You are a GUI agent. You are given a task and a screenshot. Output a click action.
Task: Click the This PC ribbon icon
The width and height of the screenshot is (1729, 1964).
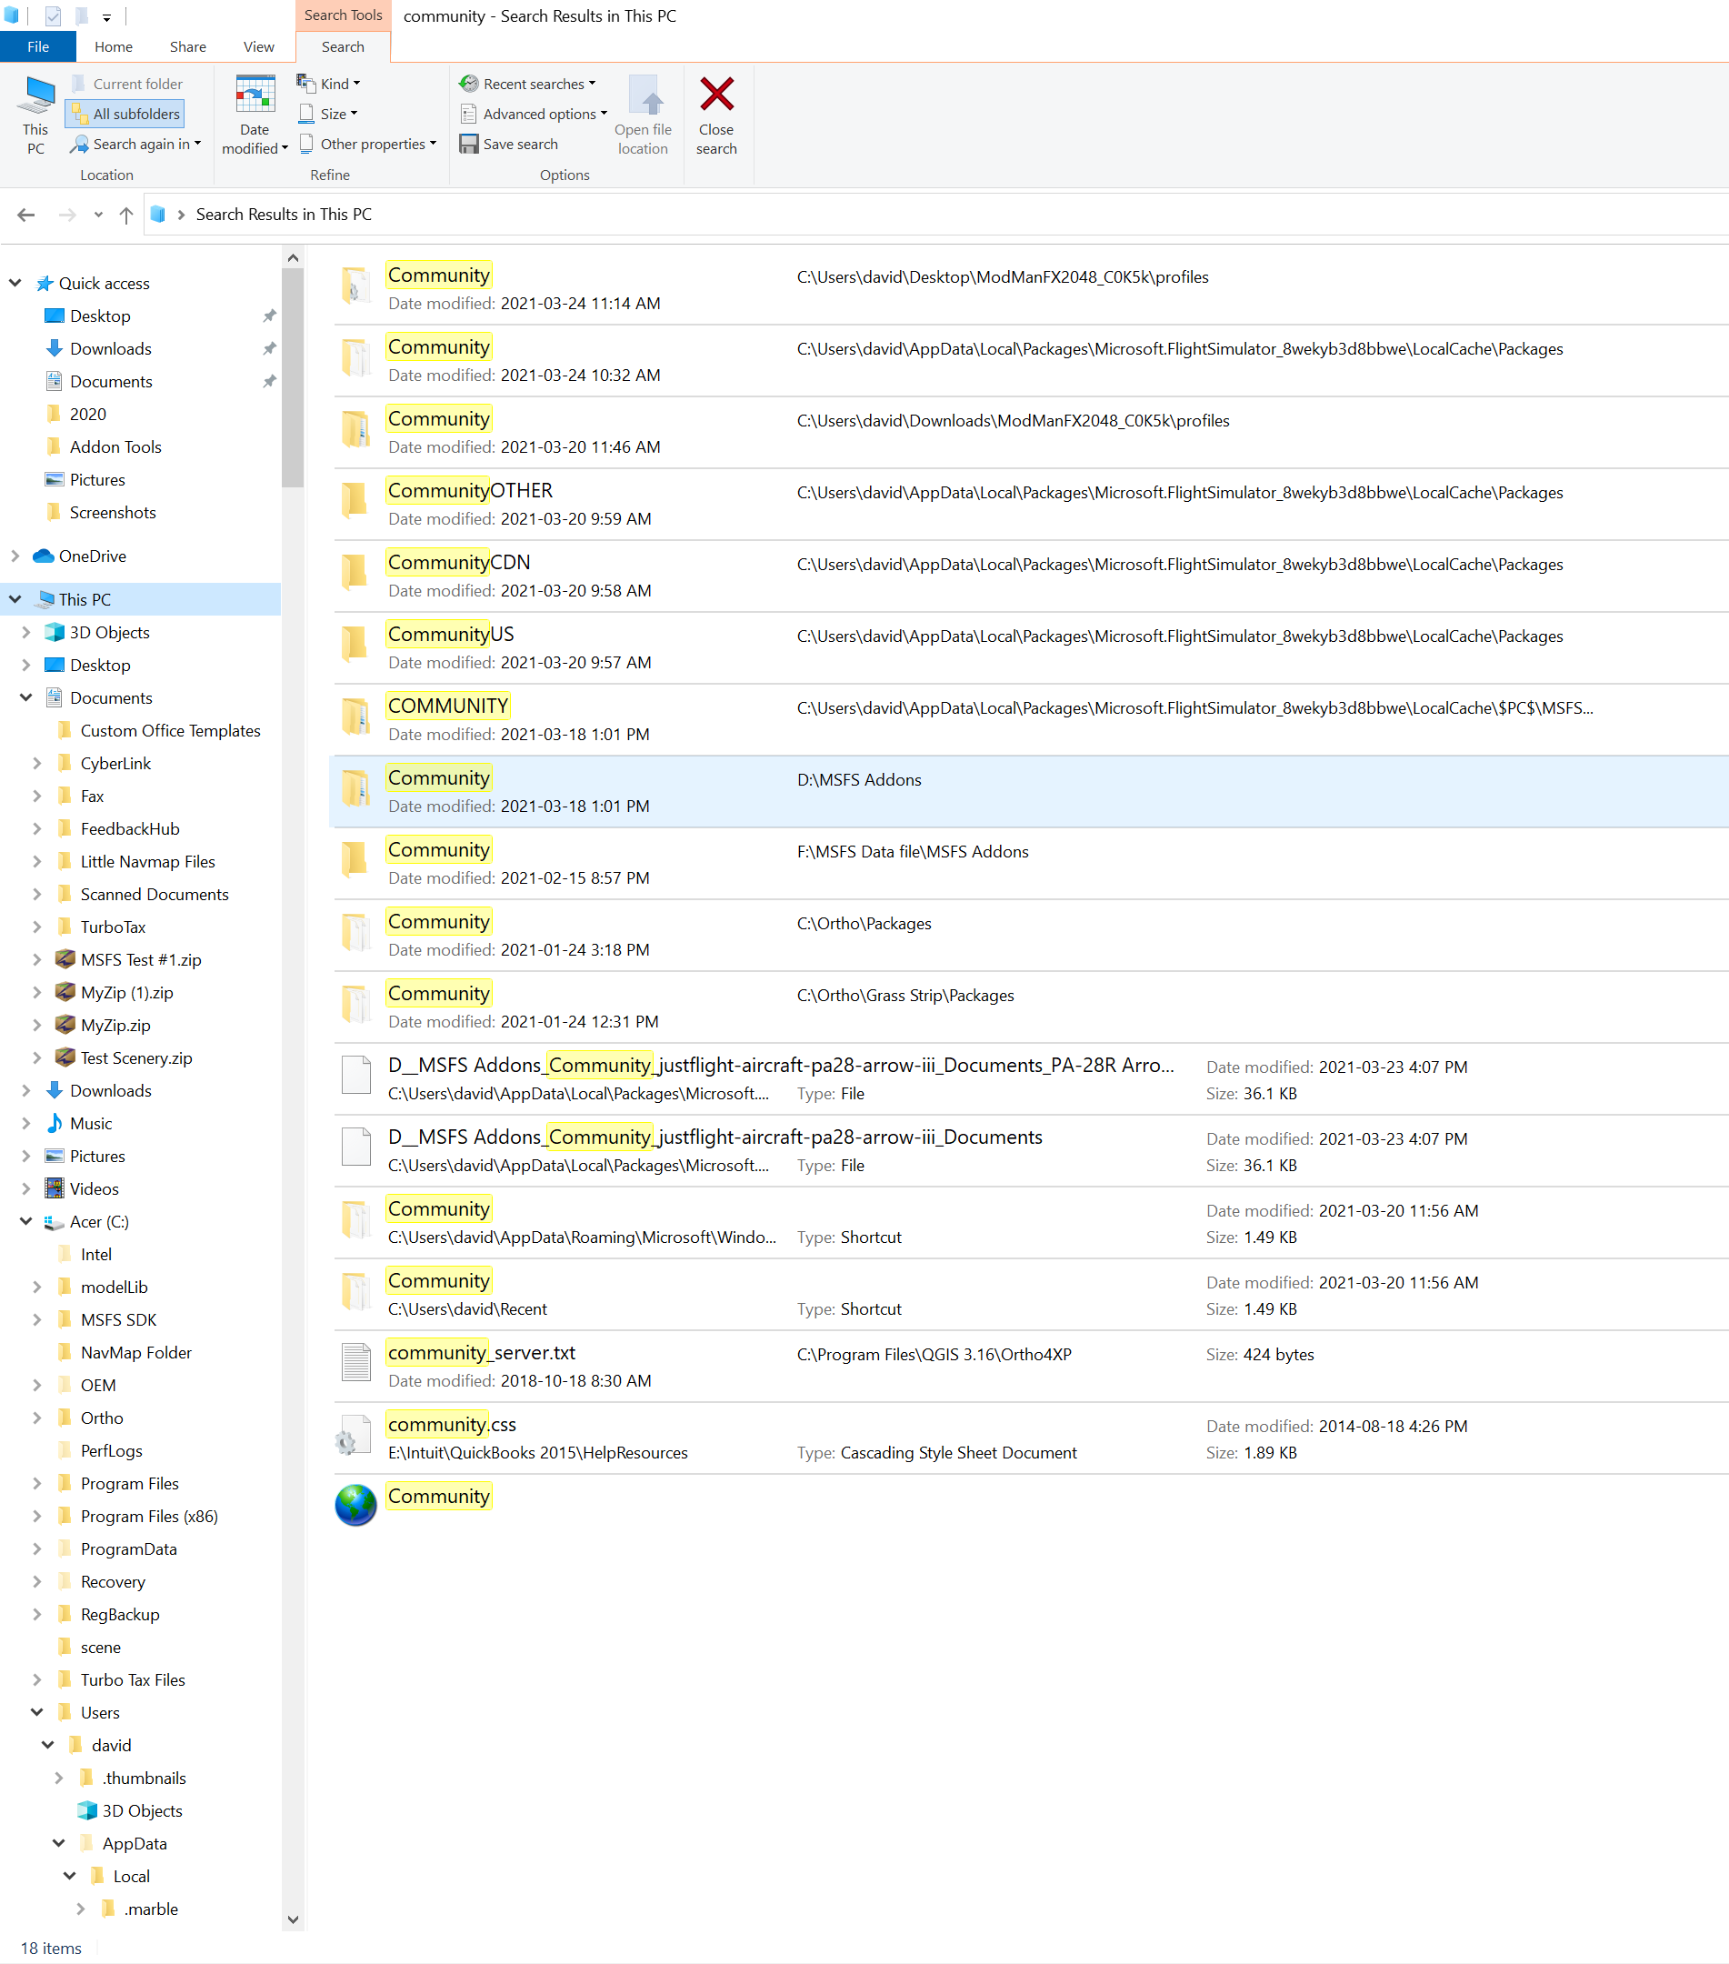tap(36, 96)
